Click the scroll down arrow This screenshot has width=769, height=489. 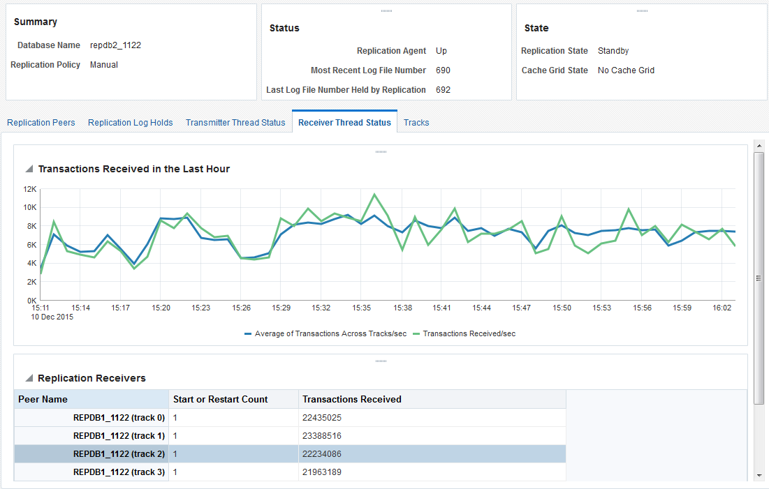click(x=759, y=476)
